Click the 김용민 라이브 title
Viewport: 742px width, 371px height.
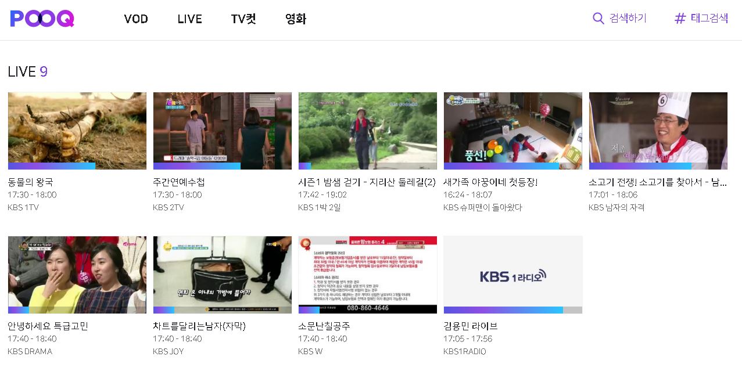[x=471, y=326]
